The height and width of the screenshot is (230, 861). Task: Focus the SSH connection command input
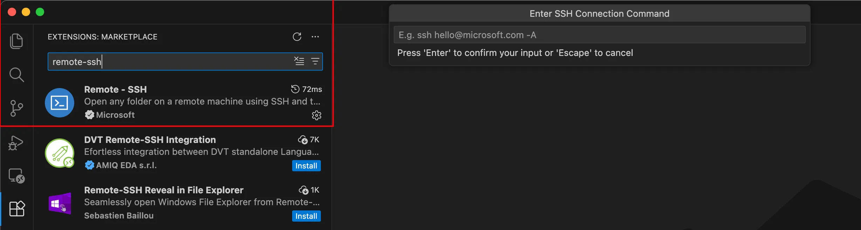click(x=599, y=35)
